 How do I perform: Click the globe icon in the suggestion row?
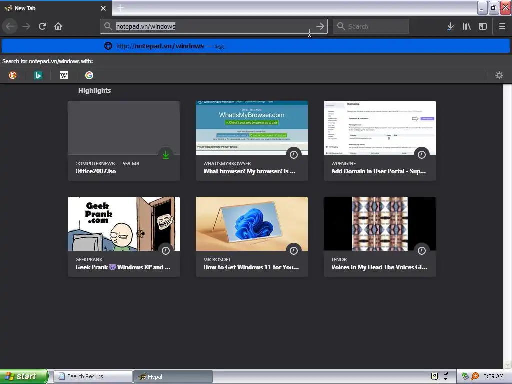(x=108, y=46)
